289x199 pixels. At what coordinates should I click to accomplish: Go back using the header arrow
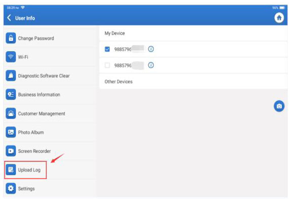click(x=9, y=18)
